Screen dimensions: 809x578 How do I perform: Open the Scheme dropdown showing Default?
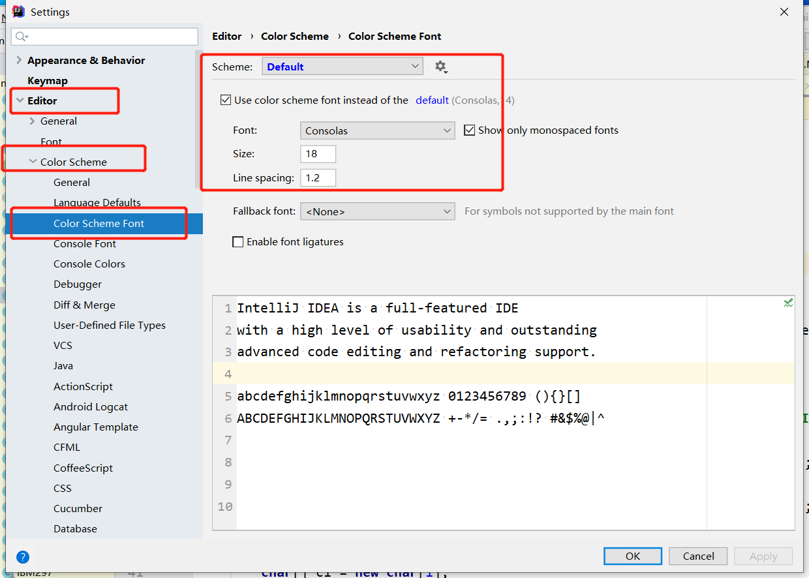click(x=343, y=67)
